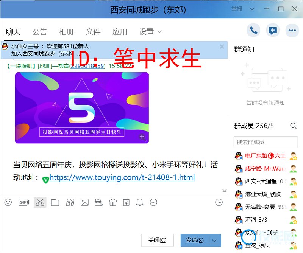
Task: Click the green security shield before the link
Action: (45, 180)
